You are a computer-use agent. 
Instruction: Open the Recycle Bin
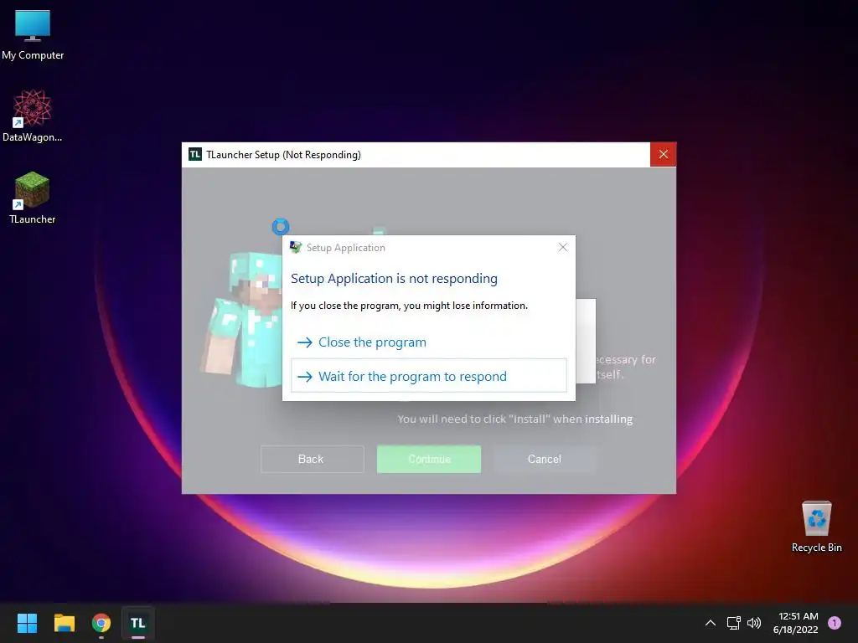(x=816, y=527)
